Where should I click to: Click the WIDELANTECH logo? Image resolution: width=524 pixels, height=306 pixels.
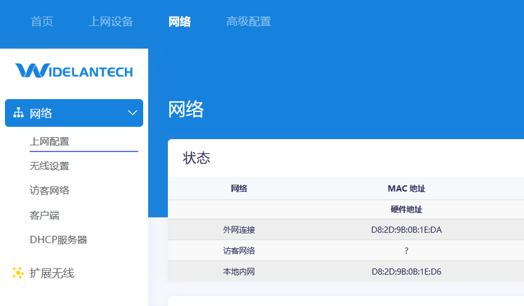(x=74, y=71)
